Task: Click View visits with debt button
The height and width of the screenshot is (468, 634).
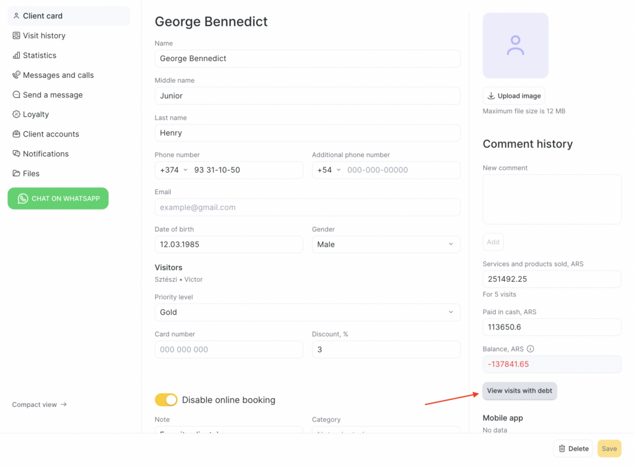Action: point(519,391)
